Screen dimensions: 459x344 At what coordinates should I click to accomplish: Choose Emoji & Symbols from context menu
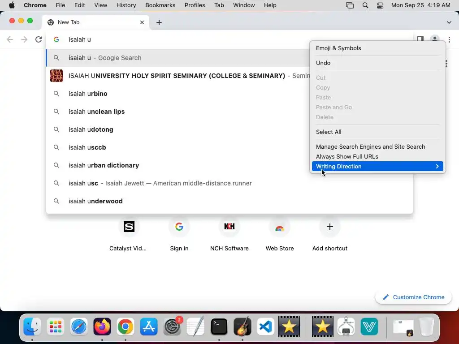tap(377, 48)
